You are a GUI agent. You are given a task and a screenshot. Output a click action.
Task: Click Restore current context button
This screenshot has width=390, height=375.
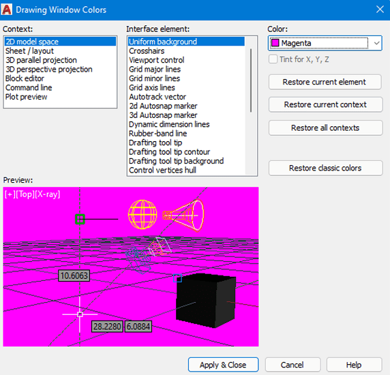tap(325, 104)
